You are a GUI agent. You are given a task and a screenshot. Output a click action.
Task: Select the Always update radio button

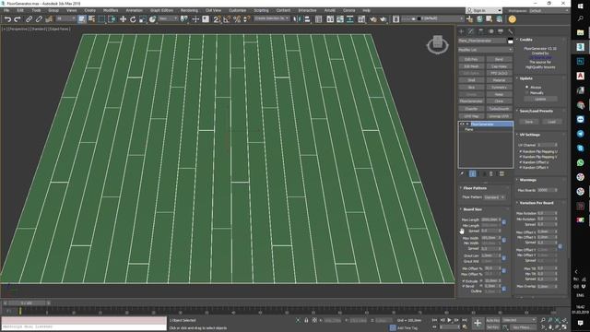(x=526, y=87)
